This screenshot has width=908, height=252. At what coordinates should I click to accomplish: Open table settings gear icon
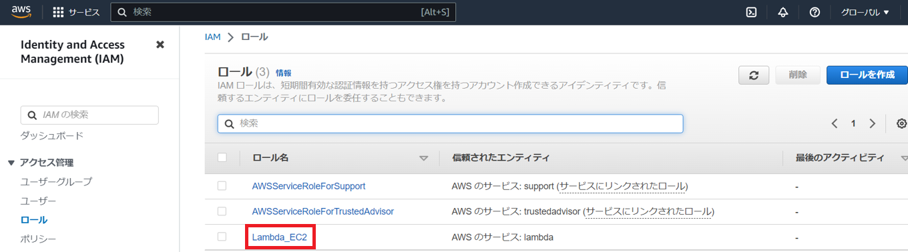902,123
